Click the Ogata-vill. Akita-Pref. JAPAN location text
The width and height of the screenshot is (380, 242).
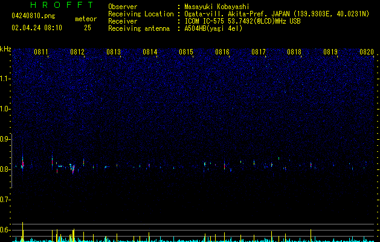[277, 14]
